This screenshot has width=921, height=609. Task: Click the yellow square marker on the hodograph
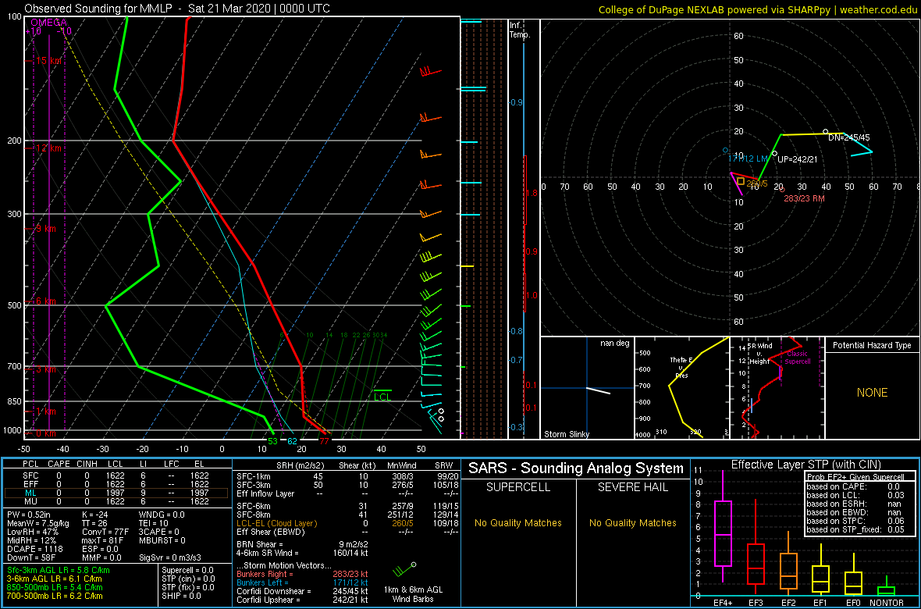point(741,182)
